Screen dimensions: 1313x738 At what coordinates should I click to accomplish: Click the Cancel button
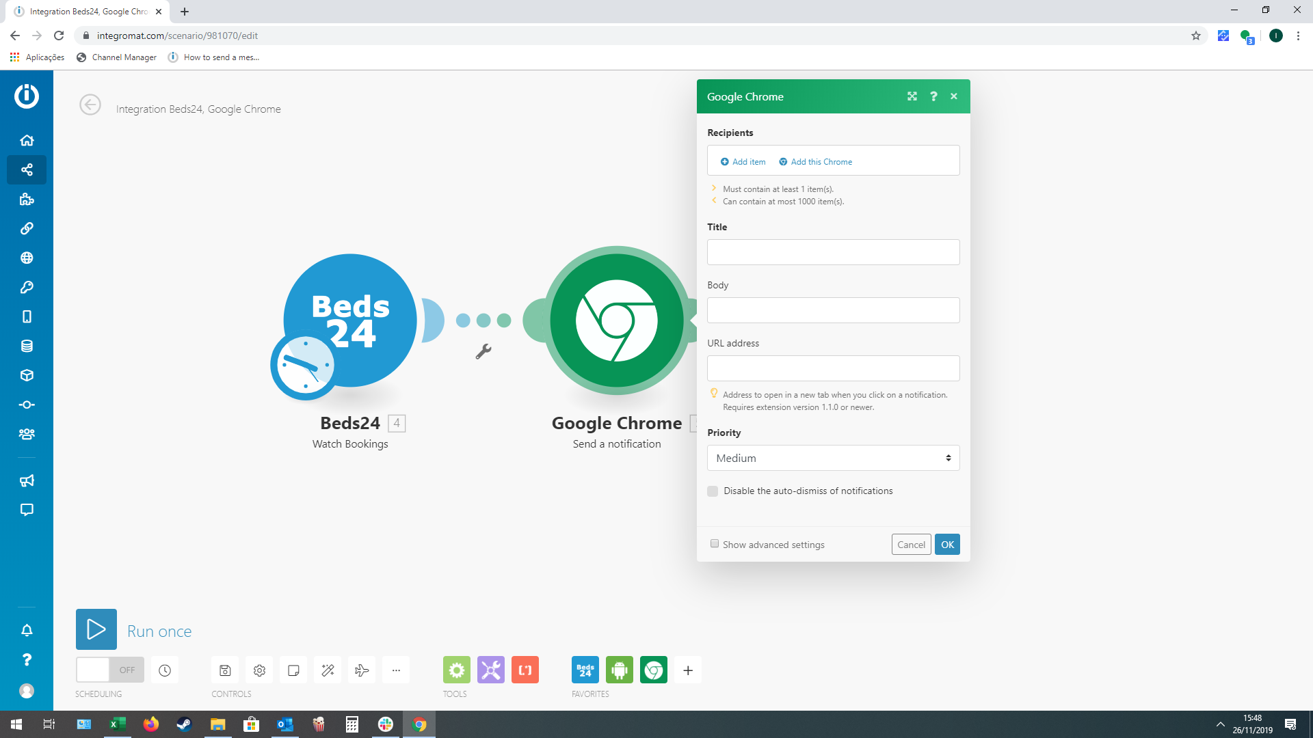click(911, 545)
